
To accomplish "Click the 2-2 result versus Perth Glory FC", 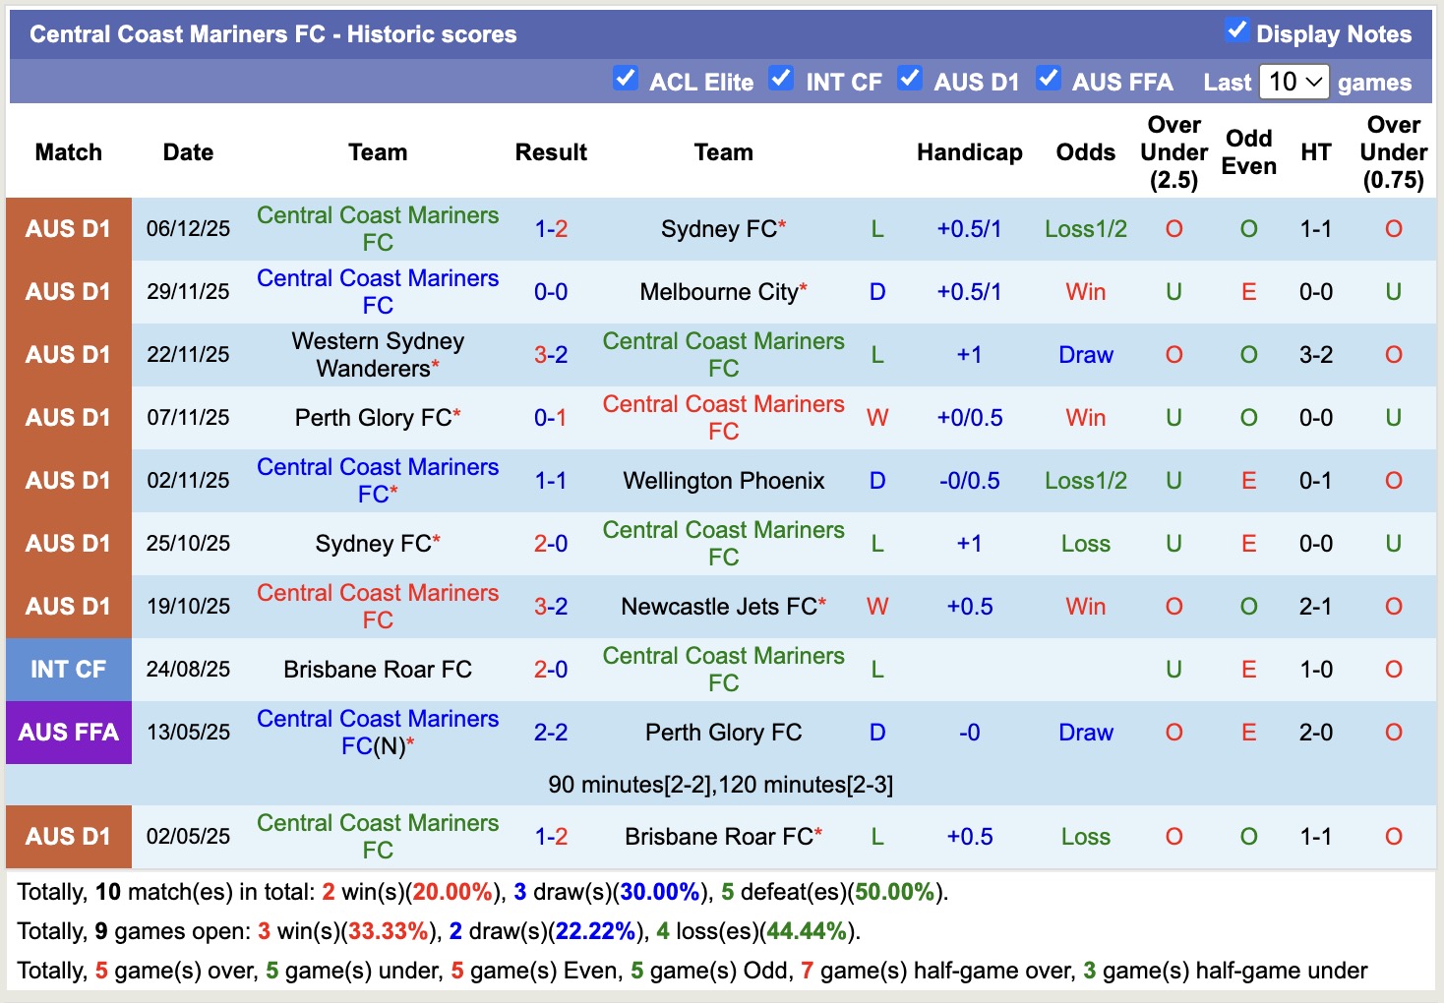I will coord(551,733).
